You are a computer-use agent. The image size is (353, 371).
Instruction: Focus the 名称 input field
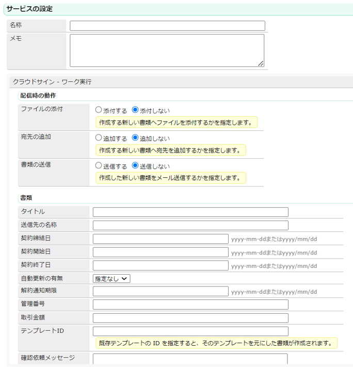[x=167, y=26]
